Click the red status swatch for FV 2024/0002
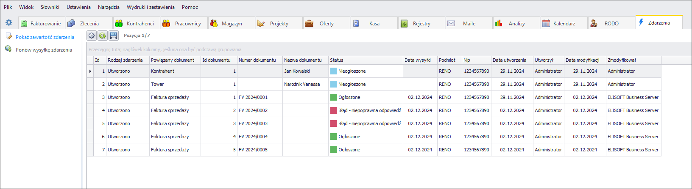The image size is (692, 189). [334, 110]
